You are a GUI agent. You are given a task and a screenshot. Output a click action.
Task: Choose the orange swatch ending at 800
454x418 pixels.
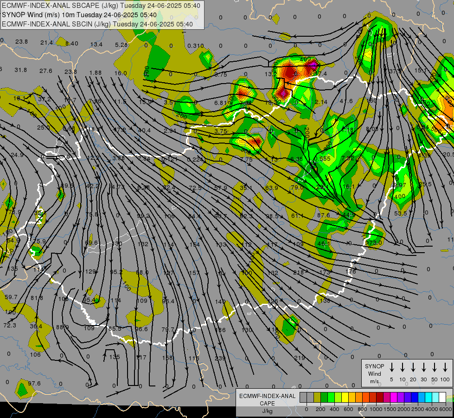[x=359, y=398]
